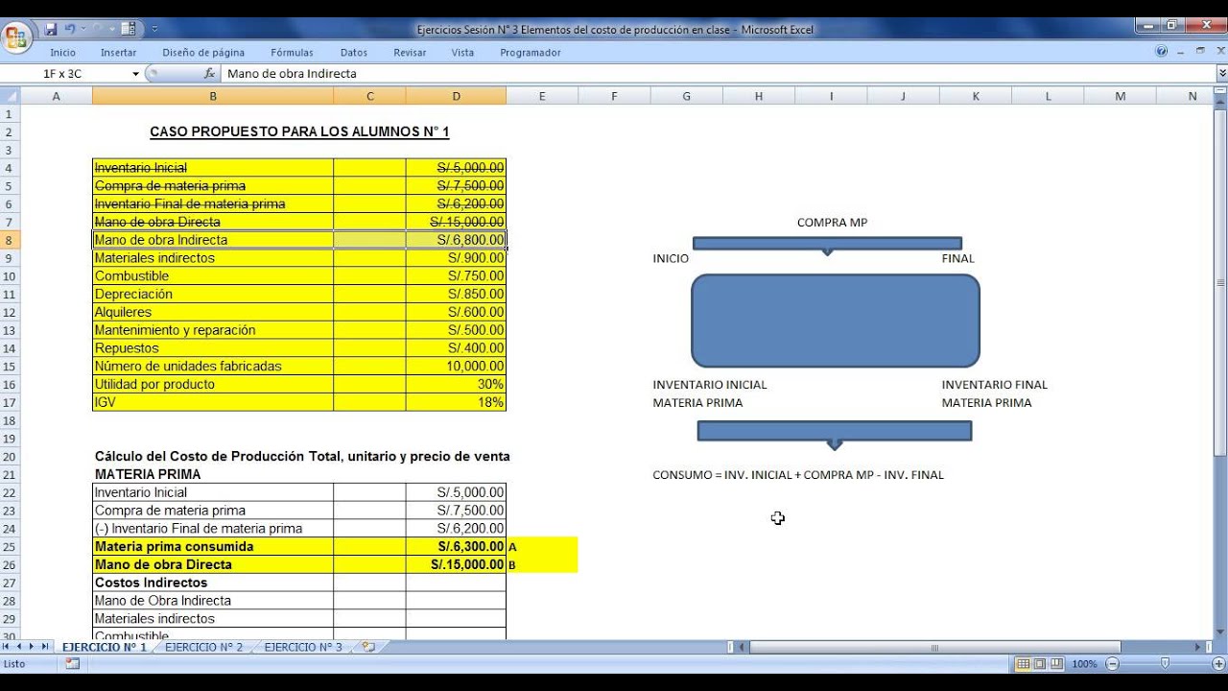The height and width of the screenshot is (691, 1228).
Task: Click the CONSUMO formula text box
Action: [x=798, y=475]
